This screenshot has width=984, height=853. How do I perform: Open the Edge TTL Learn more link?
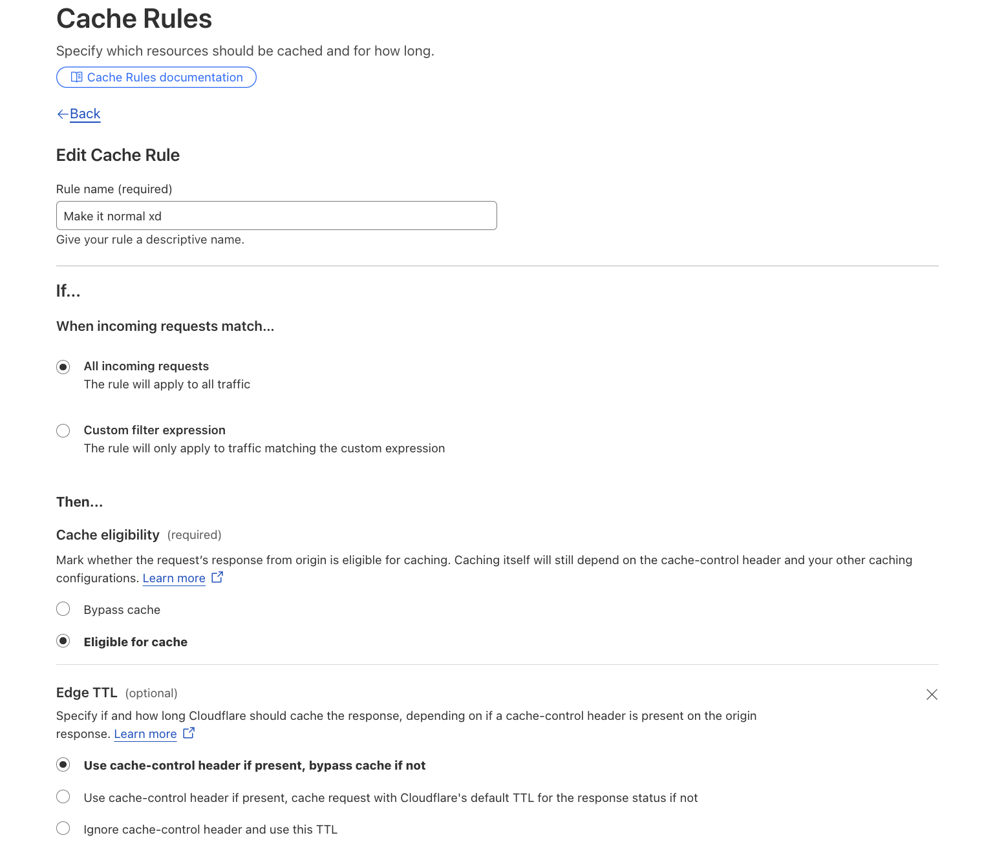[x=145, y=733]
